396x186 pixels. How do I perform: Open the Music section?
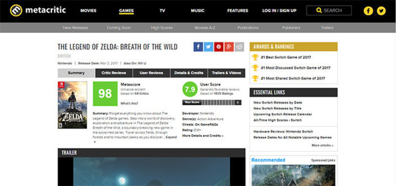198,10
